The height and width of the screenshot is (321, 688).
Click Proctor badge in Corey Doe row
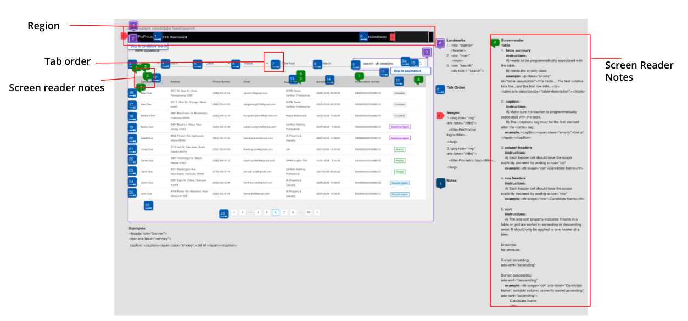(x=399, y=149)
